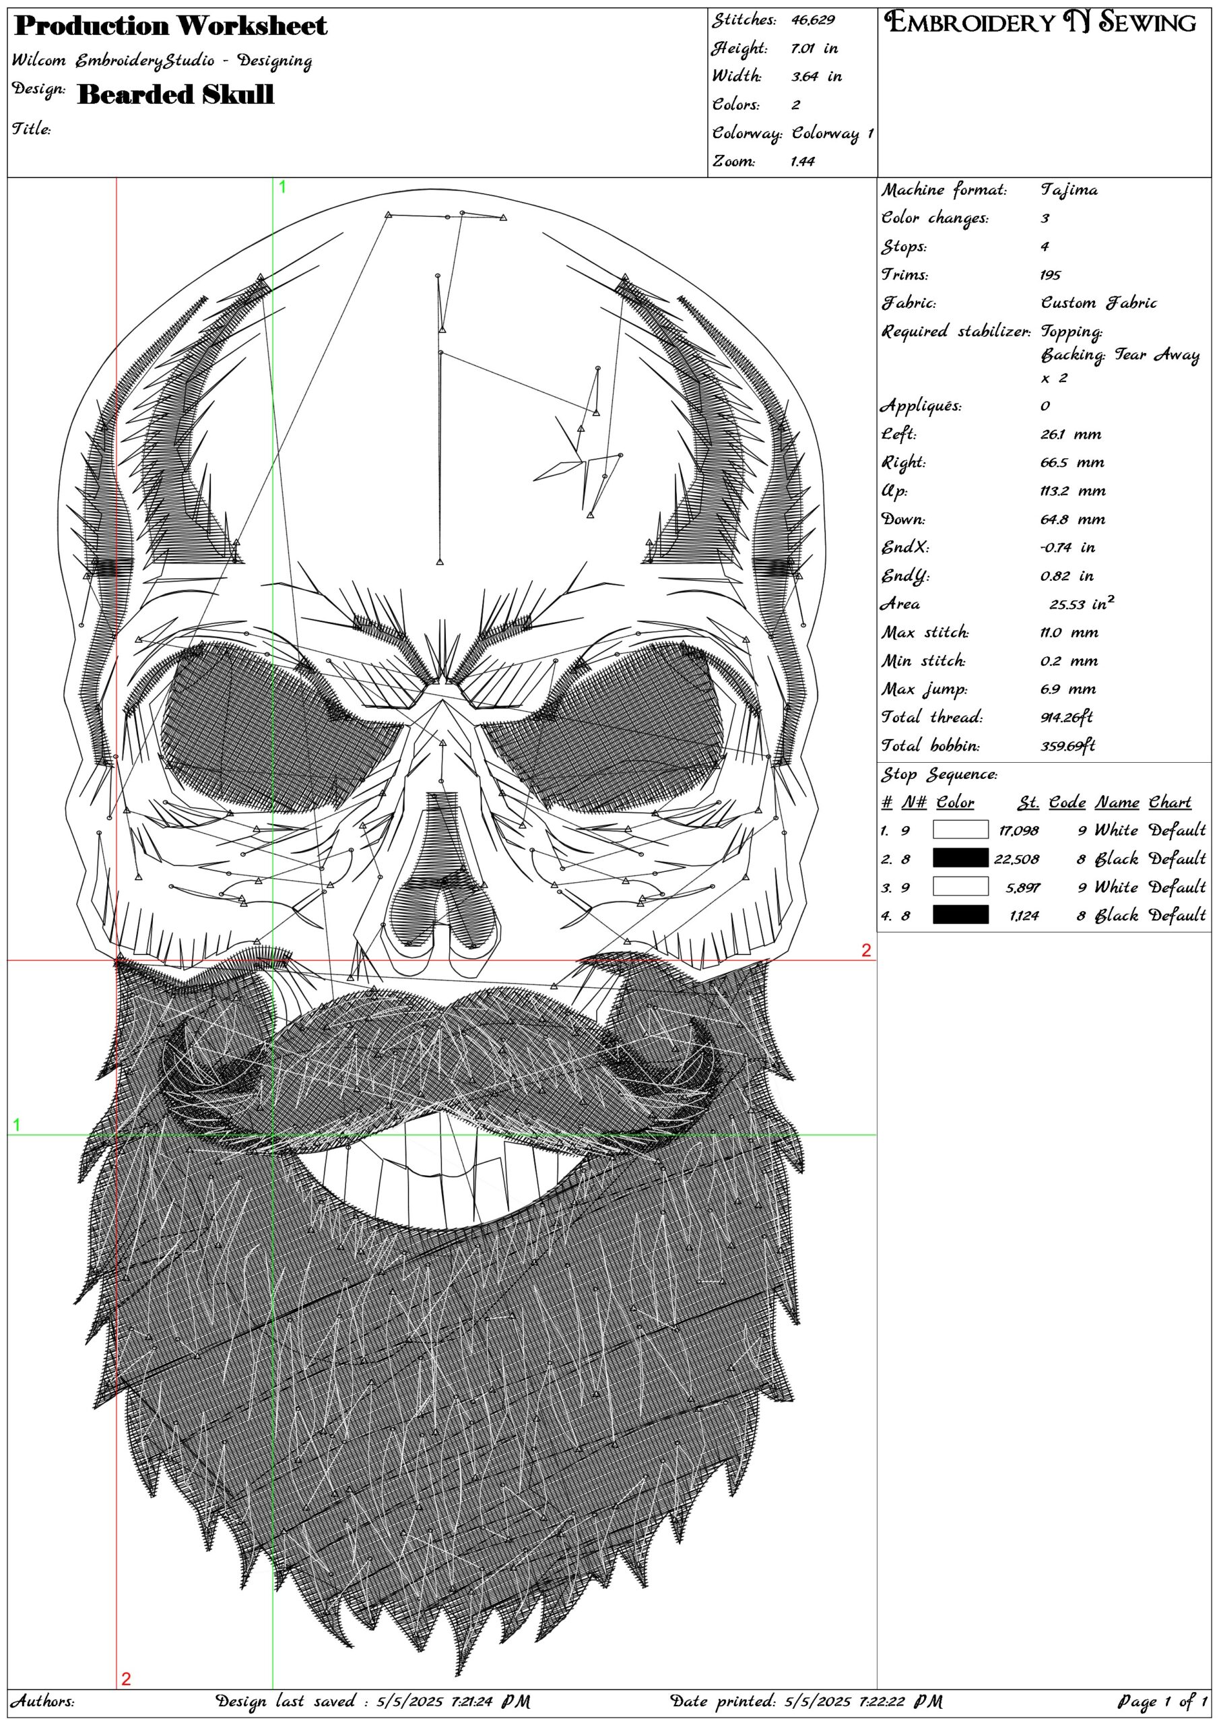The image size is (1219, 1725).
Task: Click the 'Date printed' timestamp
Action: [806, 1701]
